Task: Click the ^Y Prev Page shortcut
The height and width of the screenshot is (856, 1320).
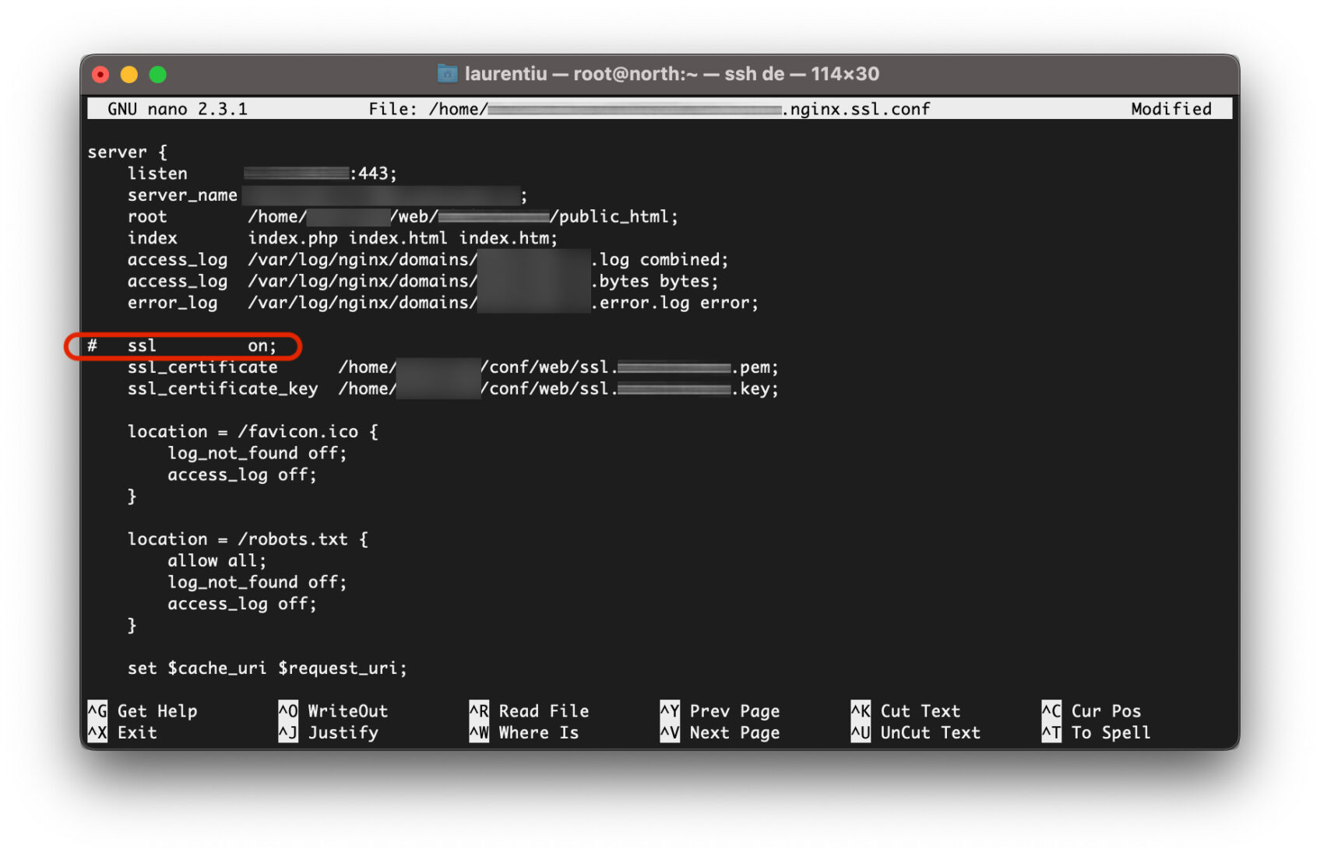Action: pos(720,710)
